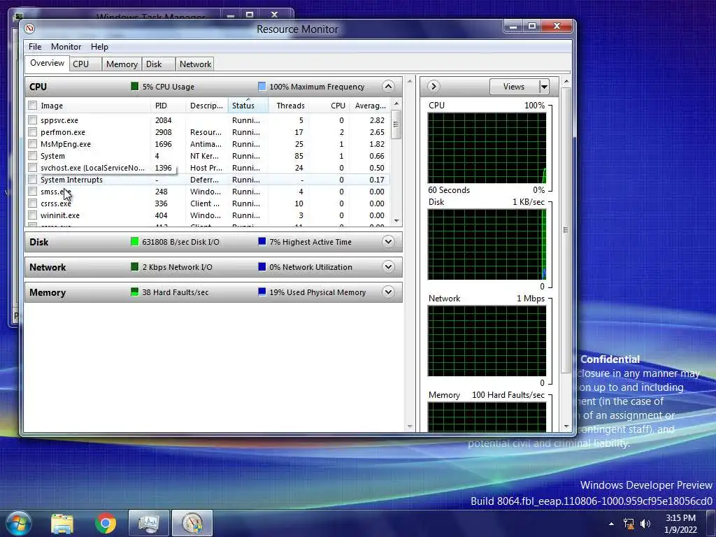Click Resource Monitor taskbar button
Screen dimensions: 716x537
(x=192, y=523)
